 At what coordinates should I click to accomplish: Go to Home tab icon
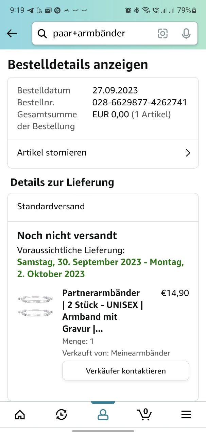[x=20, y=414]
